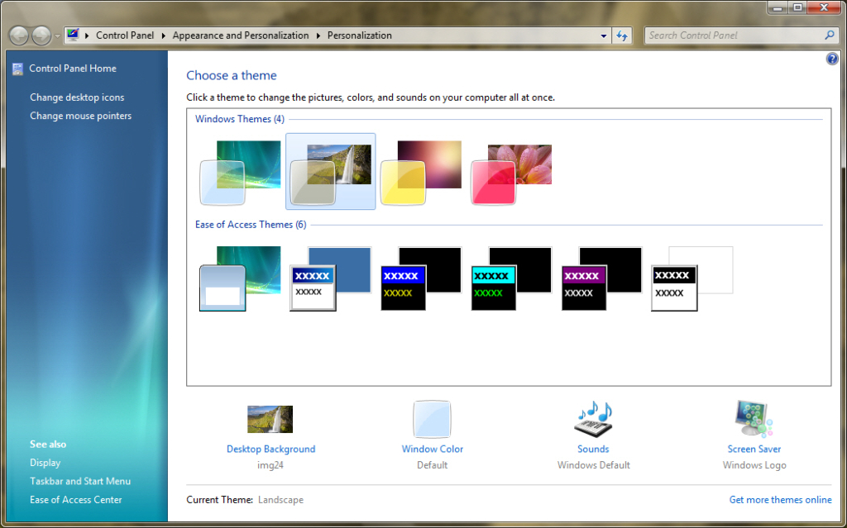This screenshot has height=528, width=847.
Task: Choose the Windows Basic aurora theme
Action: pos(241,278)
